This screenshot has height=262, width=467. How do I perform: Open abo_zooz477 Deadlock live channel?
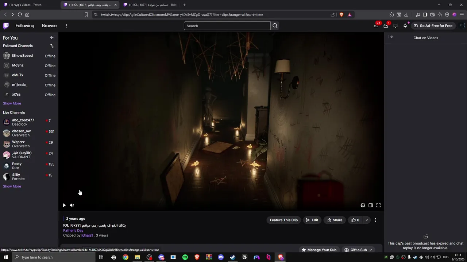pyautogui.click(x=29, y=122)
